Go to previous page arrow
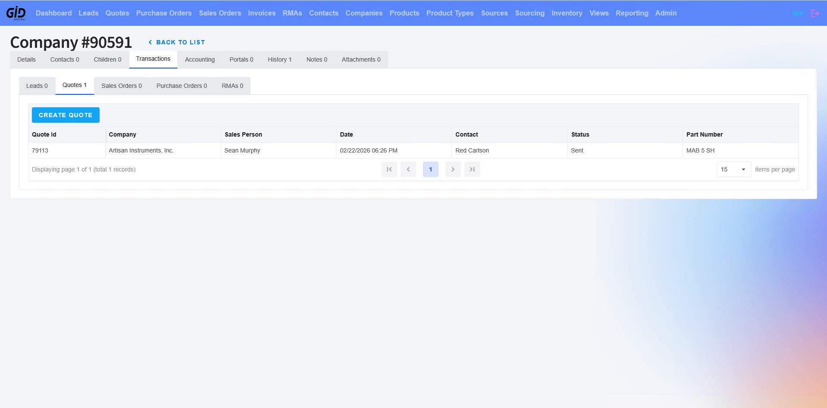 408,169
